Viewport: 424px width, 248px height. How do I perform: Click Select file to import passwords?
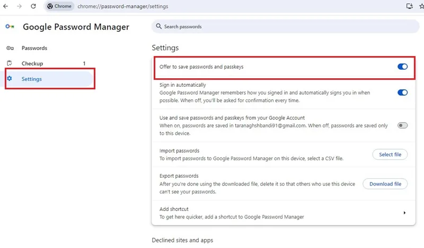pyautogui.click(x=390, y=154)
